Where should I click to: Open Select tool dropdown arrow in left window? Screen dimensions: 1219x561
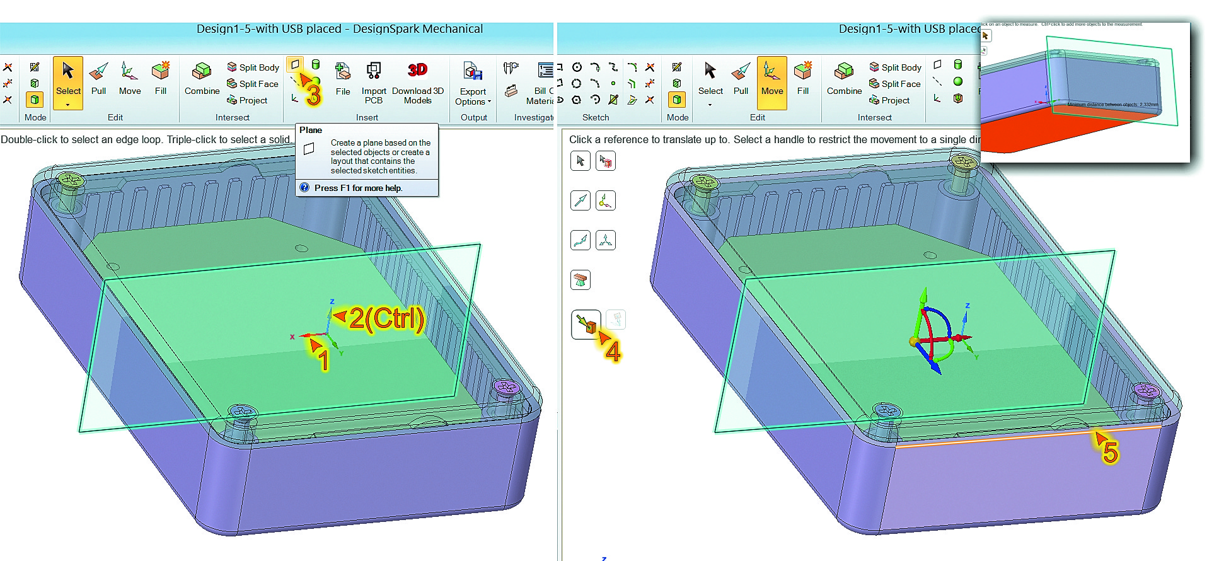coord(68,105)
